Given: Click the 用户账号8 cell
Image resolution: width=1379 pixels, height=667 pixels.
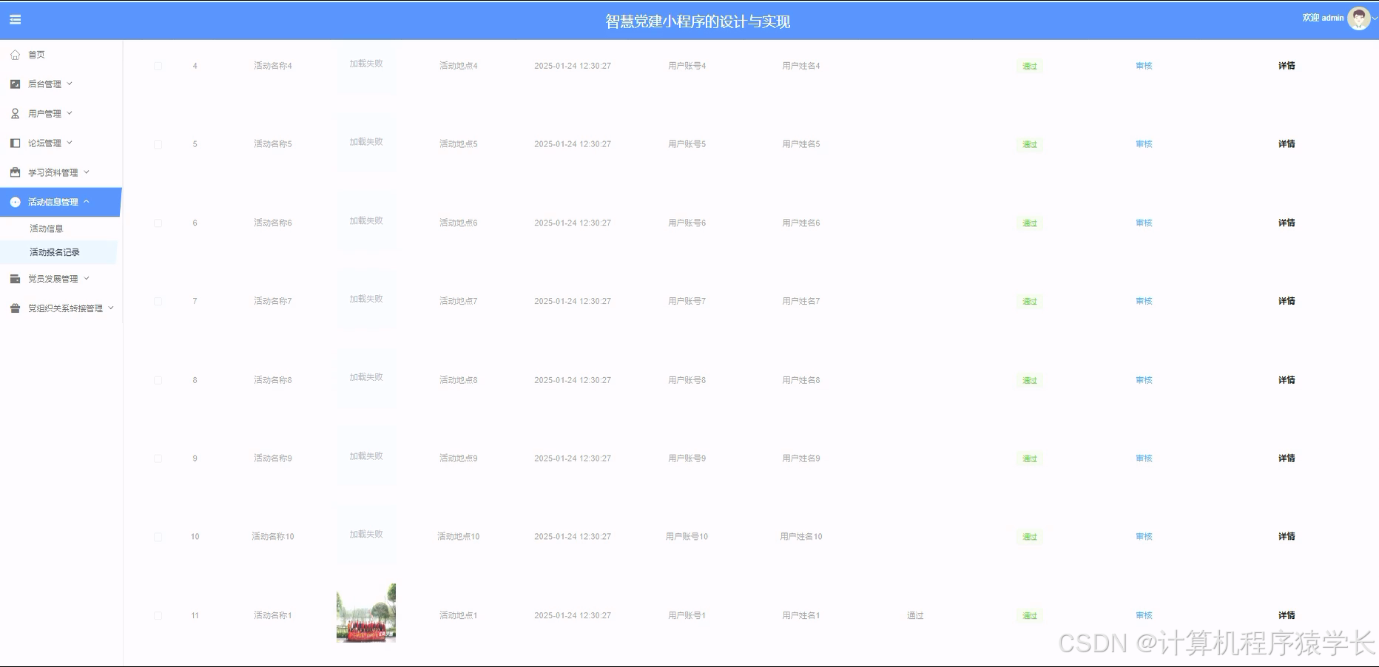Looking at the screenshot, I should pyautogui.click(x=687, y=380).
